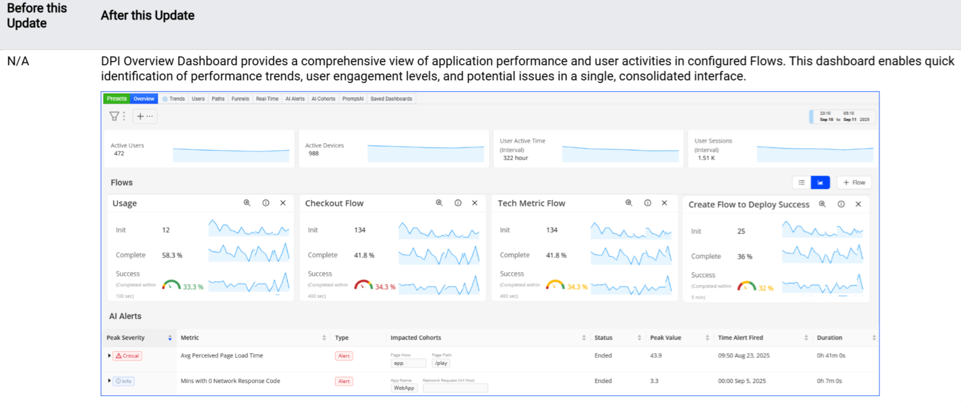Expand the Info alert row
Image resolution: width=961 pixels, height=402 pixels.
109,381
